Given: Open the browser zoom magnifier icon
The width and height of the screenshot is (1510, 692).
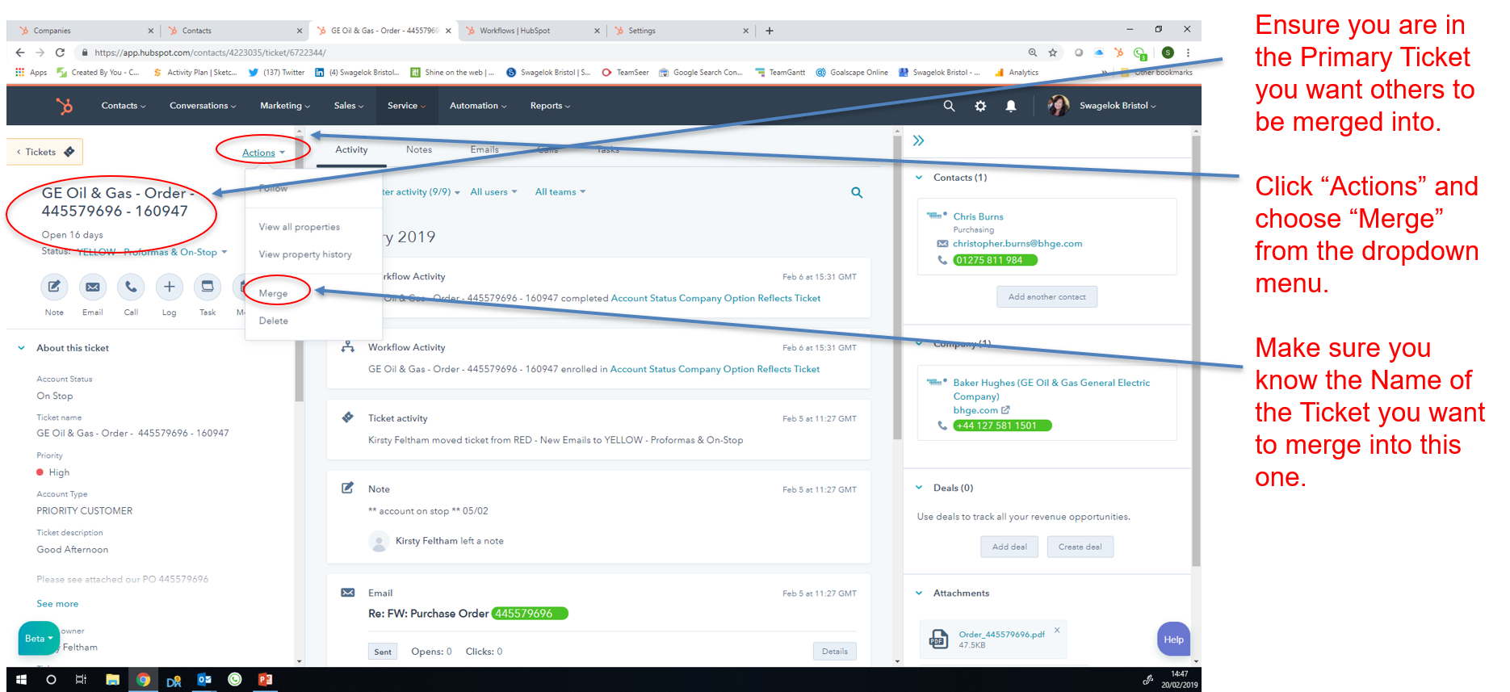Looking at the screenshot, I should [1033, 52].
